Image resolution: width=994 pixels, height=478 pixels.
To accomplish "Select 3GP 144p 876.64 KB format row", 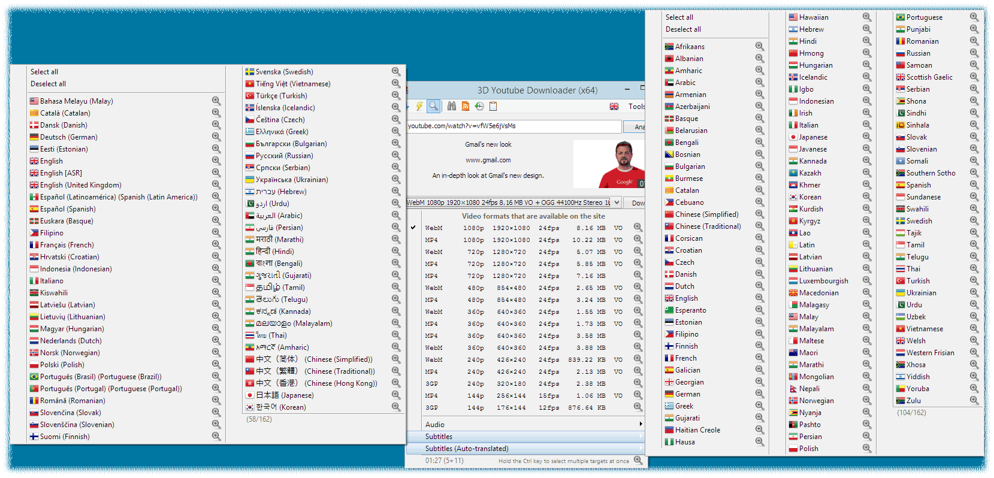I will (x=525, y=407).
